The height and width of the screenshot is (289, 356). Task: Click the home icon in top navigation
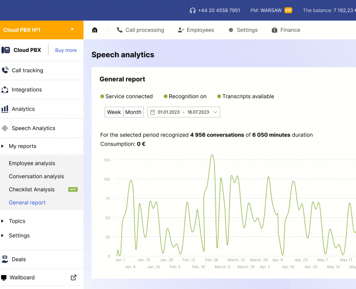click(95, 30)
